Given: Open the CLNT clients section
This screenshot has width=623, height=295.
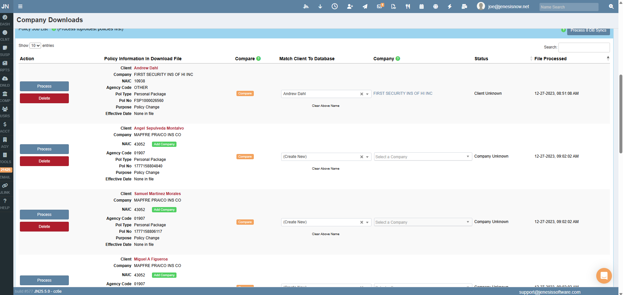Looking at the screenshot, I should (x=5, y=35).
